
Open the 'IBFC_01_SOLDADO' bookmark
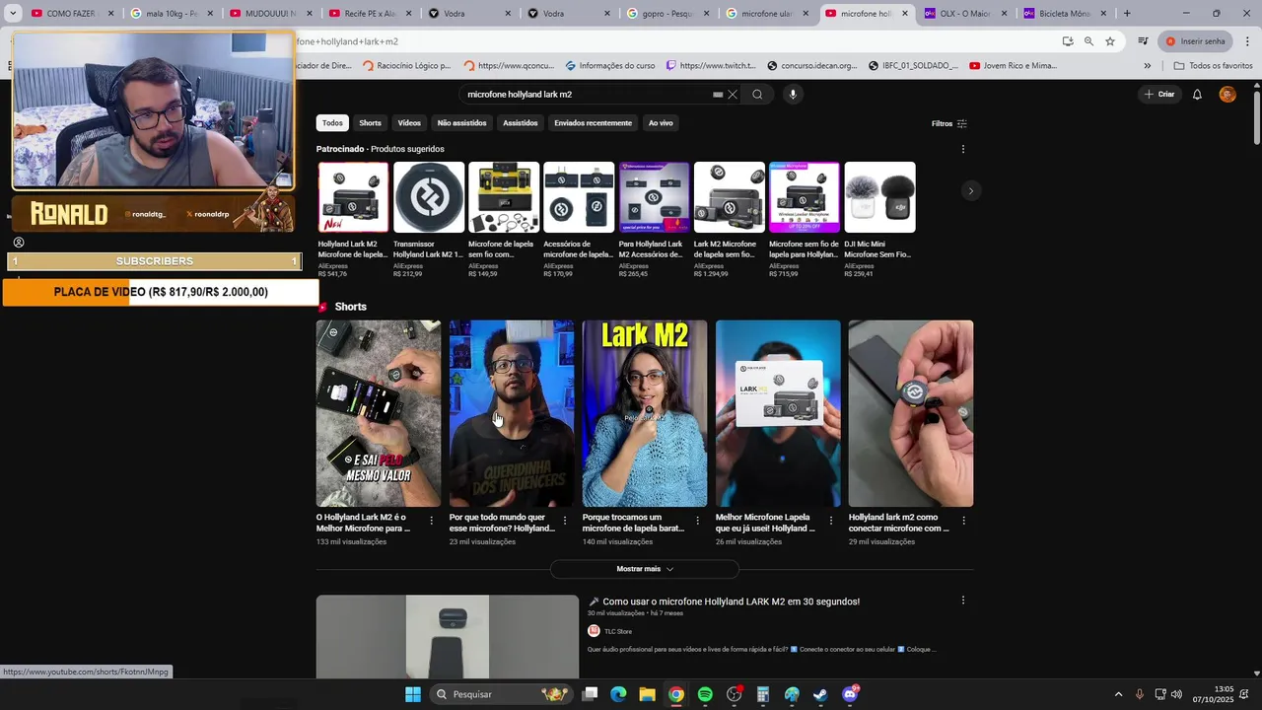pos(913,66)
